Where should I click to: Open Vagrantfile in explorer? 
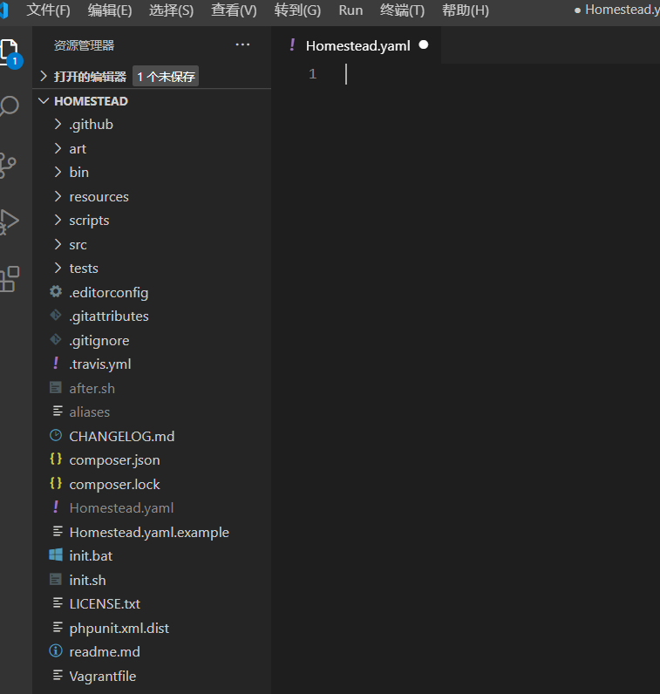pos(103,676)
